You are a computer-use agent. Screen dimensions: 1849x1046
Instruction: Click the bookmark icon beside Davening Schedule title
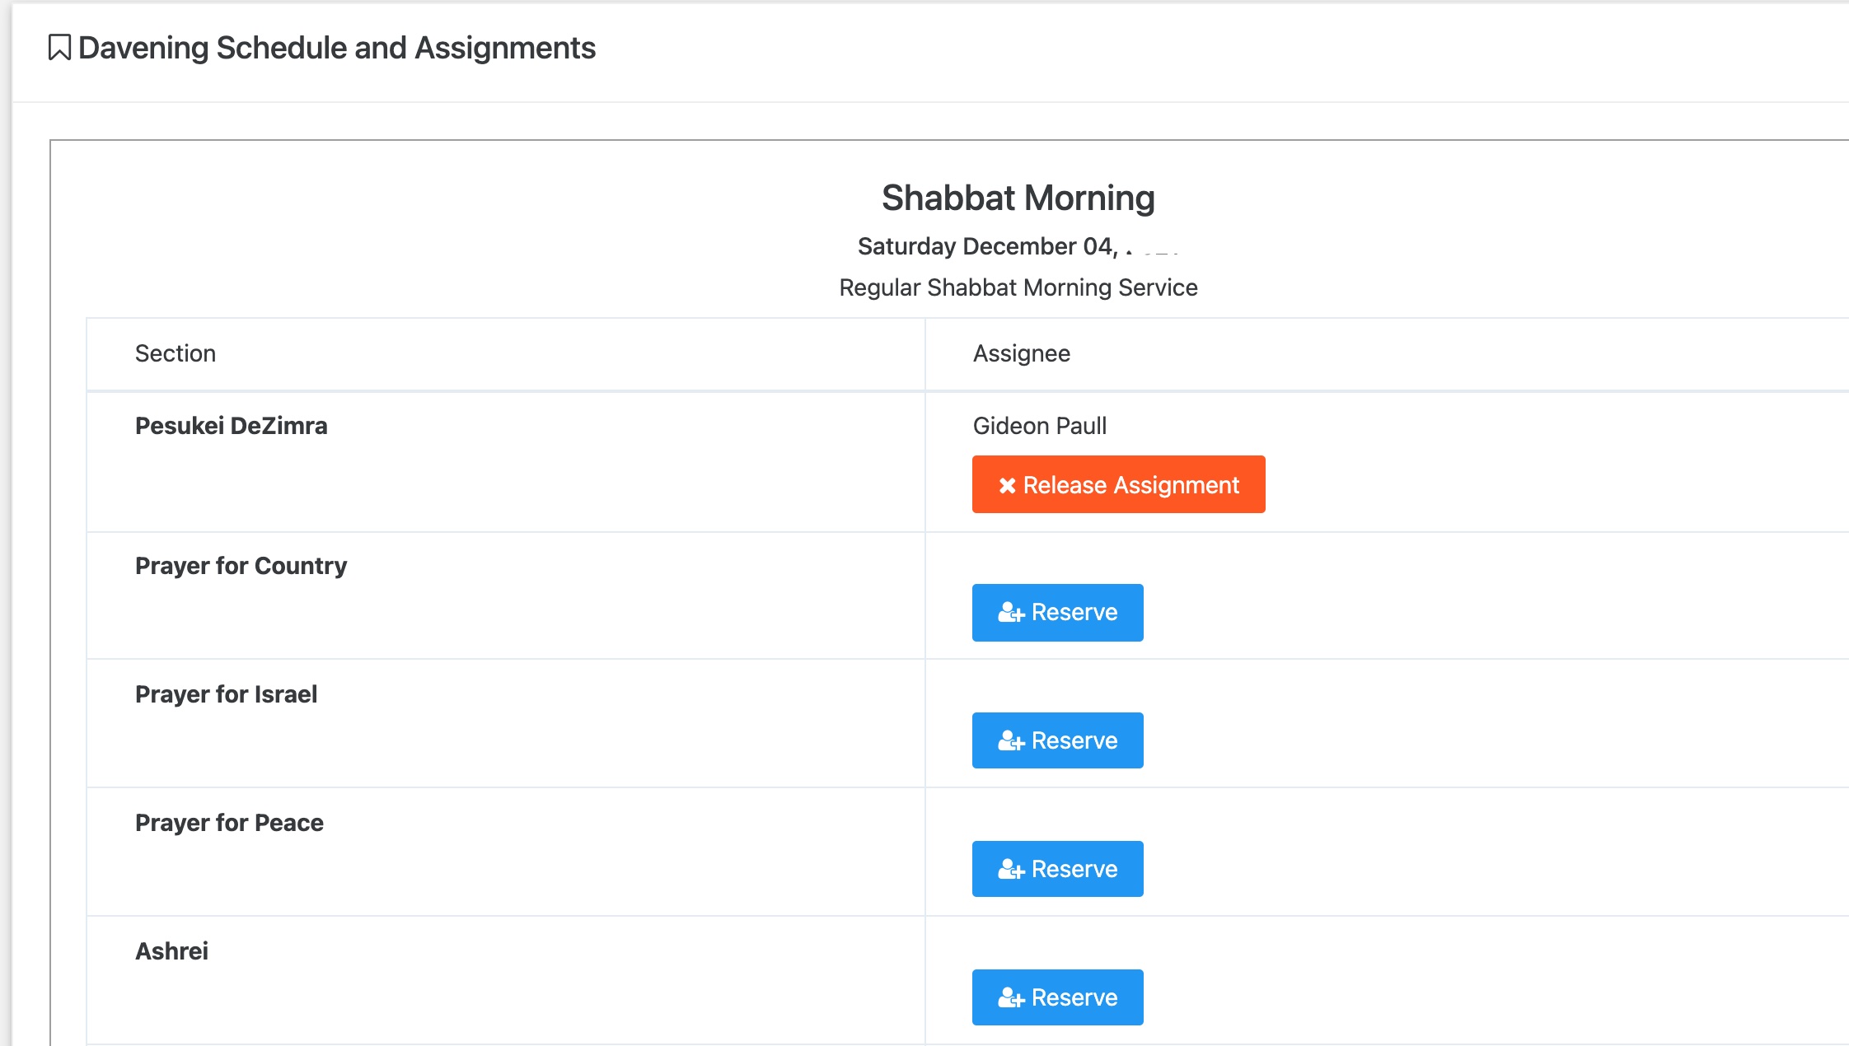tap(59, 48)
